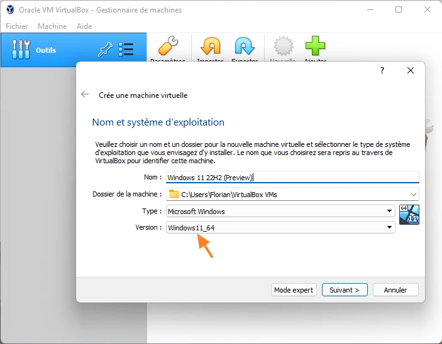Viewport: 442px width, 344px height.
Task: Open the Machine menu
Action: (52, 26)
